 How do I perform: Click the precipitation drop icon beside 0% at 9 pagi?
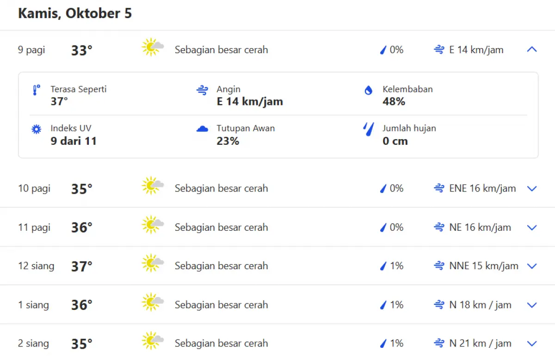point(383,50)
